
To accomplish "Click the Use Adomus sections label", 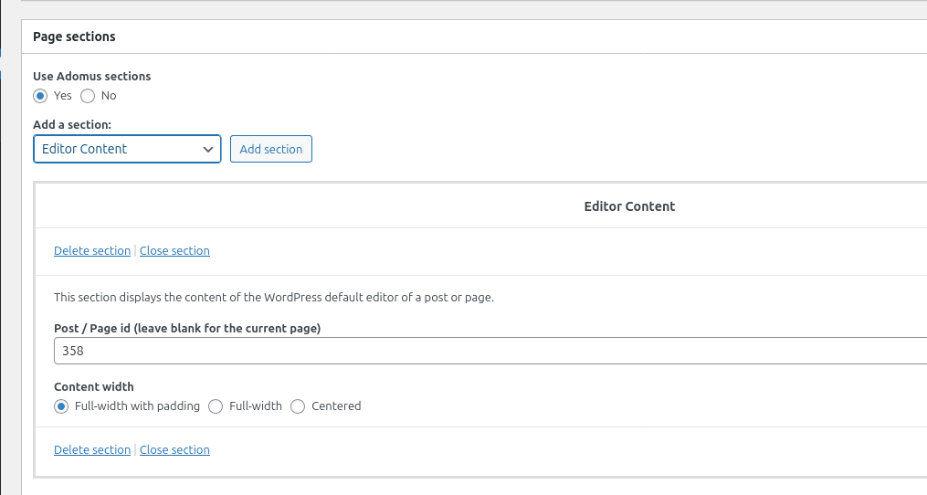I will (x=91, y=77).
